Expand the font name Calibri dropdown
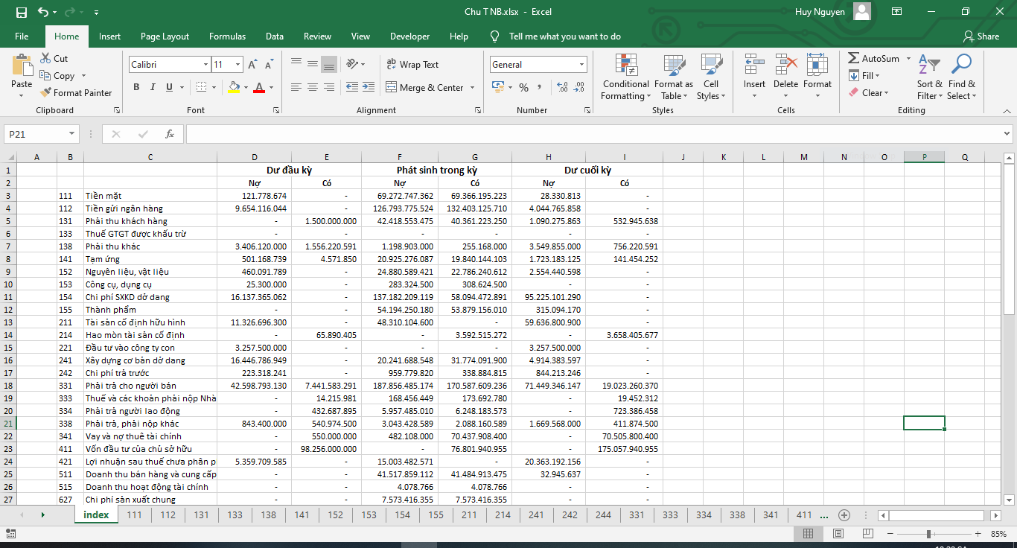The height and width of the screenshot is (548, 1017). pyautogui.click(x=205, y=65)
